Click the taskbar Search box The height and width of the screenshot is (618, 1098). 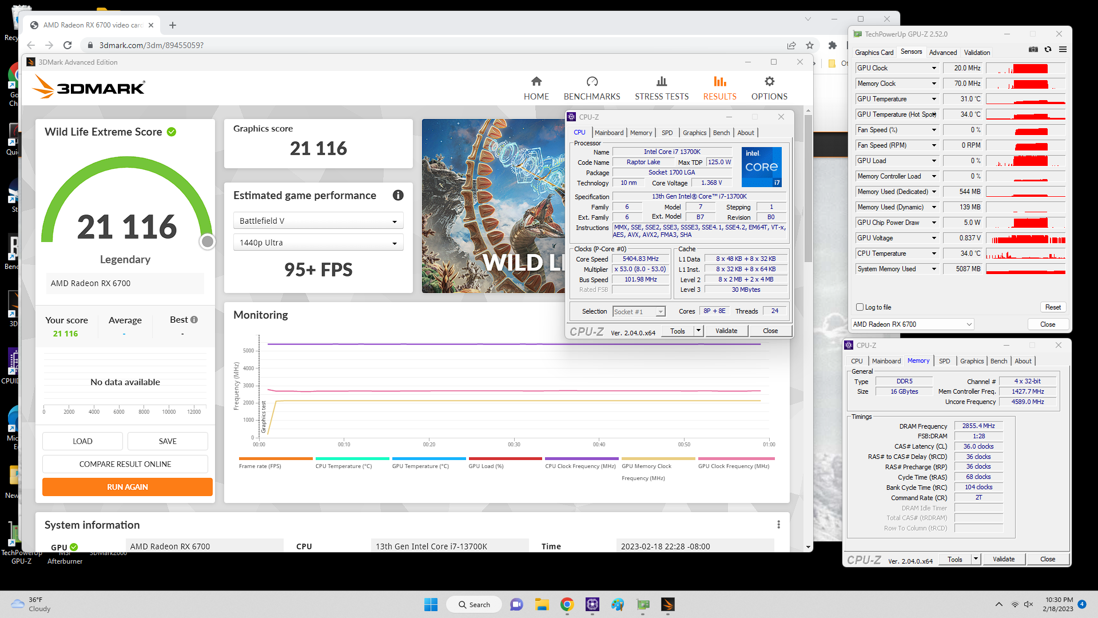pos(474,604)
